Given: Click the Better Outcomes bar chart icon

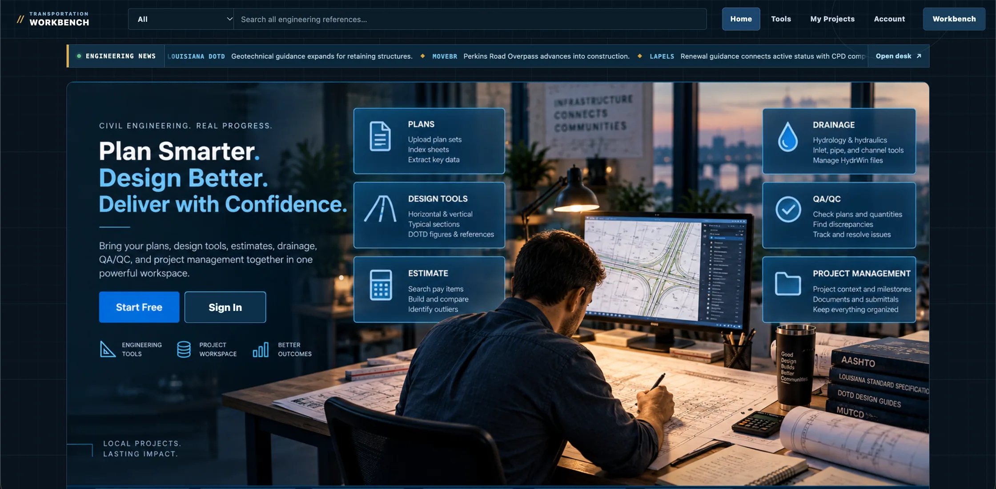Looking at the screenshot, I should [261, 350].
